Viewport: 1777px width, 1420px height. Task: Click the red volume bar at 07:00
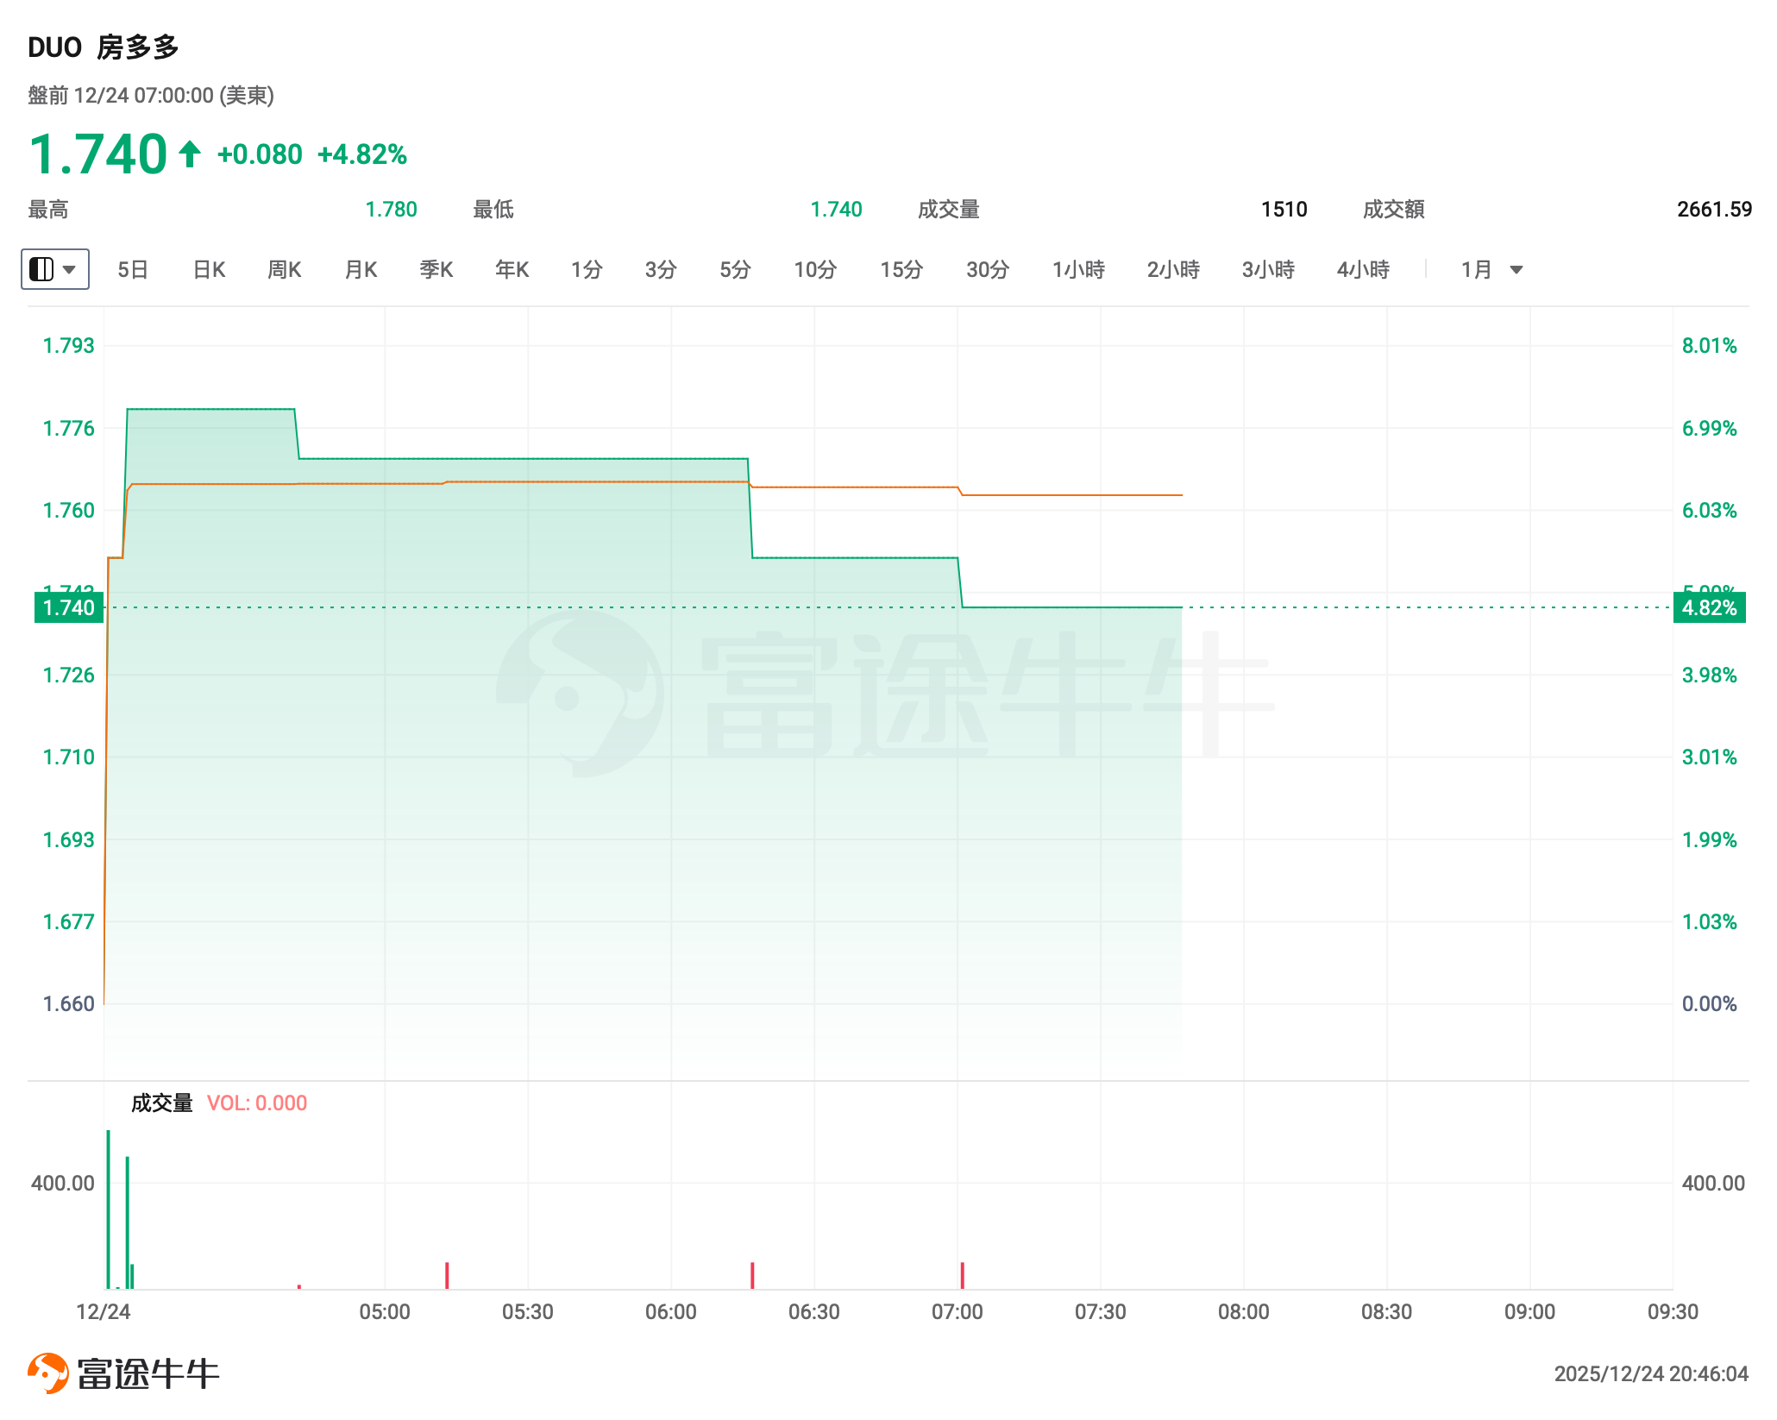point(962,1275)
